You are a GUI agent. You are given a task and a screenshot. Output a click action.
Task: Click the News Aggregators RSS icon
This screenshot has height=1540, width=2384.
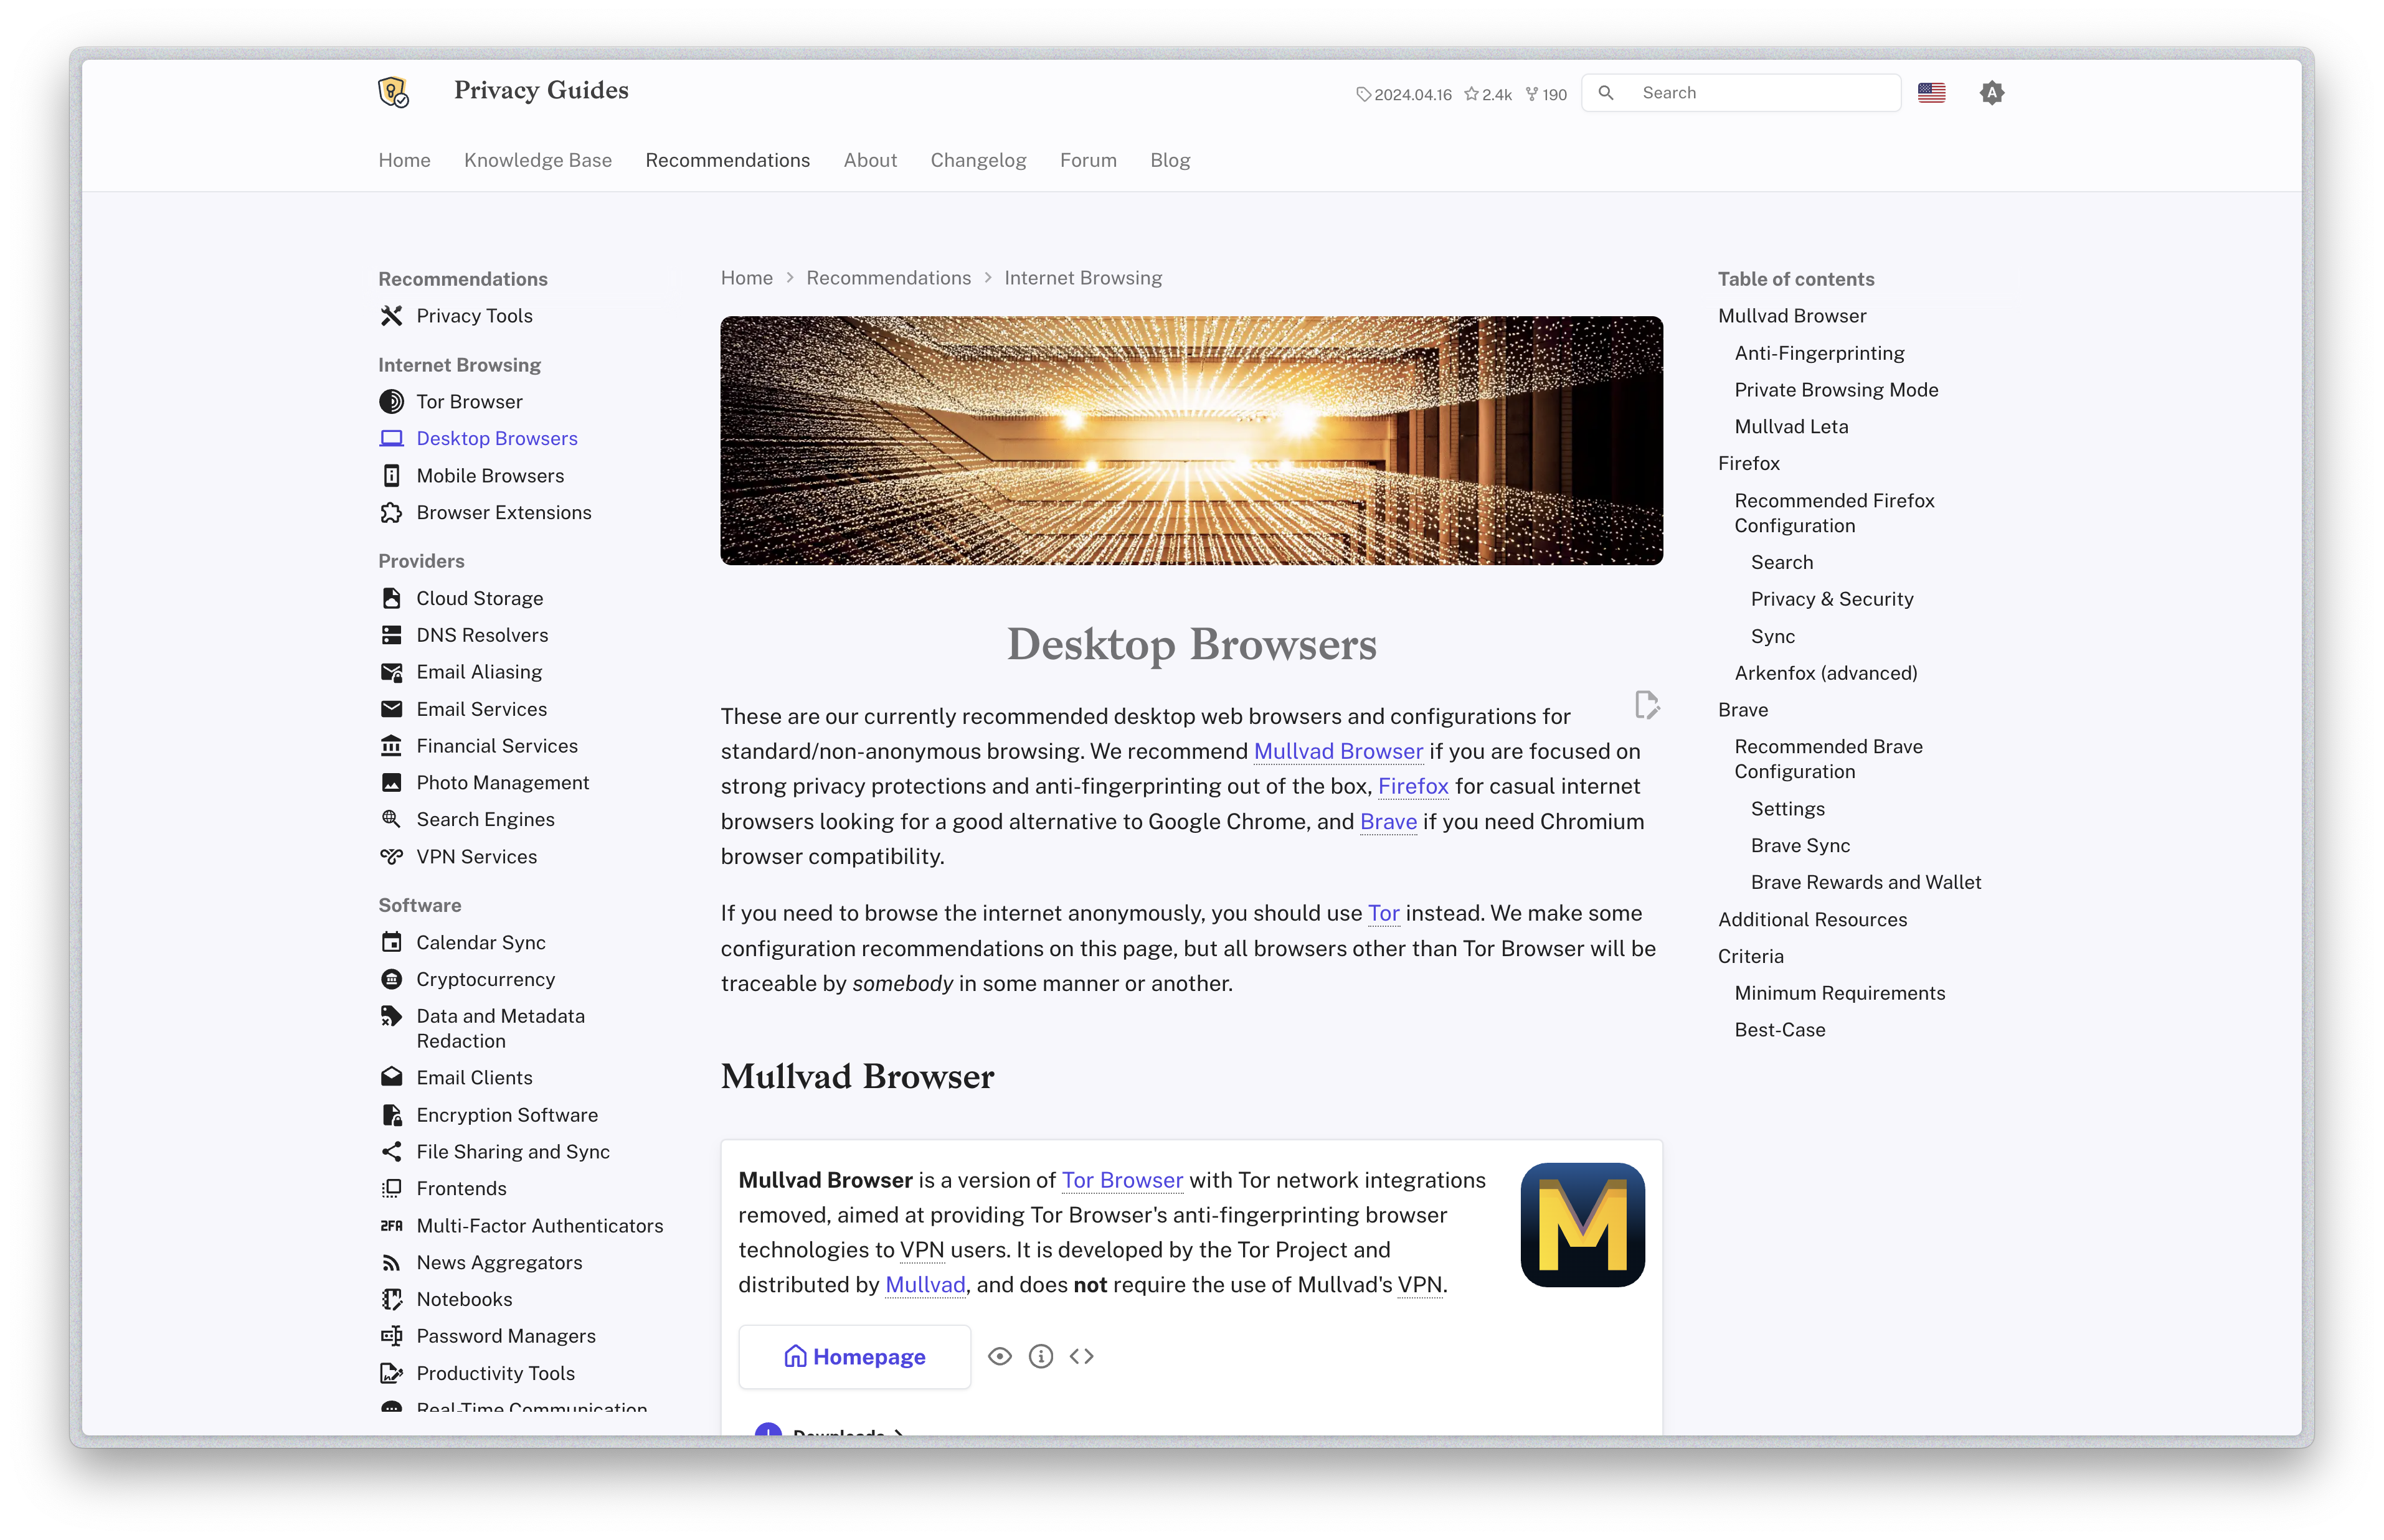coord(391,1263)
